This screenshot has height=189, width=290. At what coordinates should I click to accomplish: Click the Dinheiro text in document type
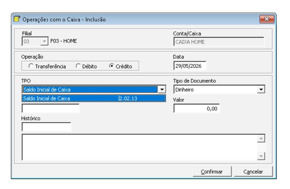(x=184, y=90)
